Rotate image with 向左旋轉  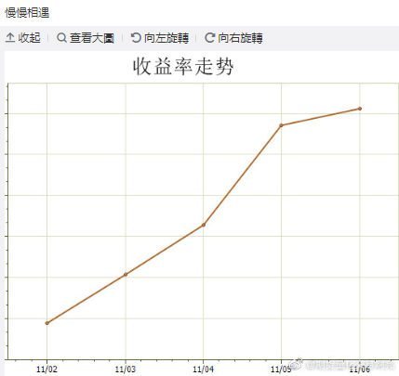[x=166, y=38]
